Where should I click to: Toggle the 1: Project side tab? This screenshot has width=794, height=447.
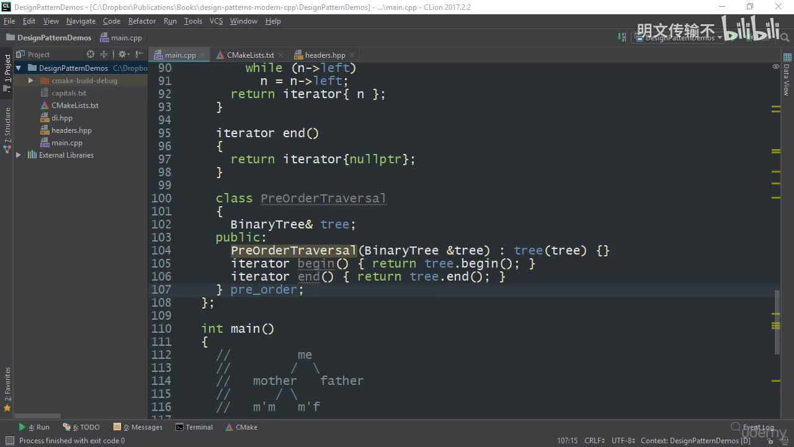pos(7,72)
